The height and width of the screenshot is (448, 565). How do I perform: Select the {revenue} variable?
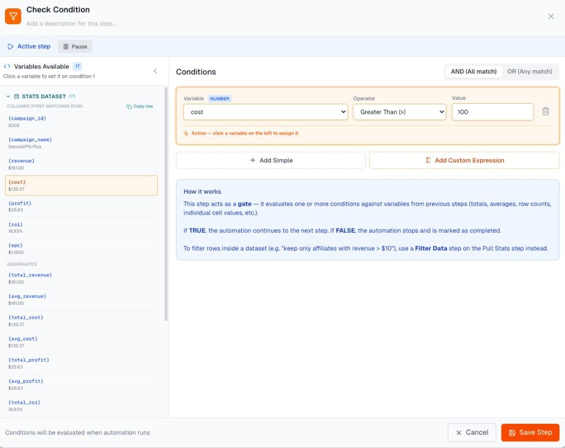[82, 164]
